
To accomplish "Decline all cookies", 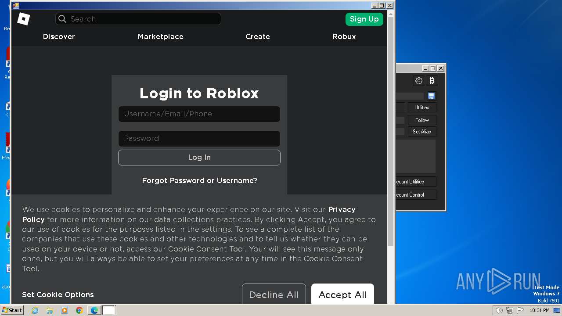I will pyautogui.click(x=274, y=294).
